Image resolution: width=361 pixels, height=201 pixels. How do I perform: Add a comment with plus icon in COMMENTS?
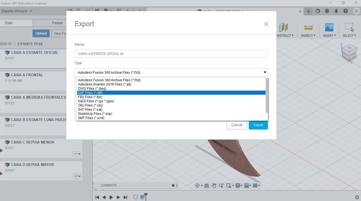tap(173, 185)
